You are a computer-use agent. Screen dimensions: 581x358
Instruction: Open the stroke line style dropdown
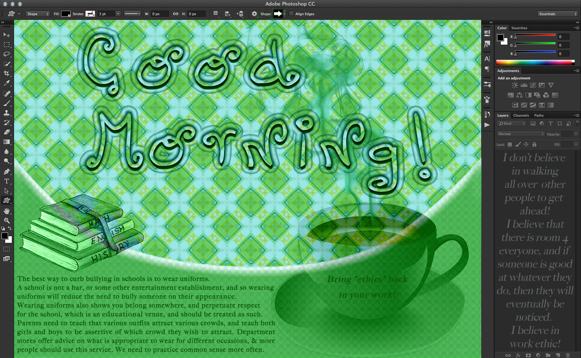[132, 14]
